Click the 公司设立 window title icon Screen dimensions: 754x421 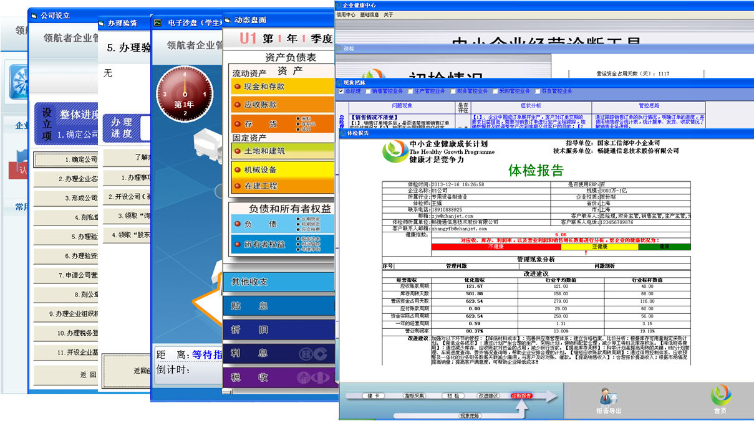34,16
